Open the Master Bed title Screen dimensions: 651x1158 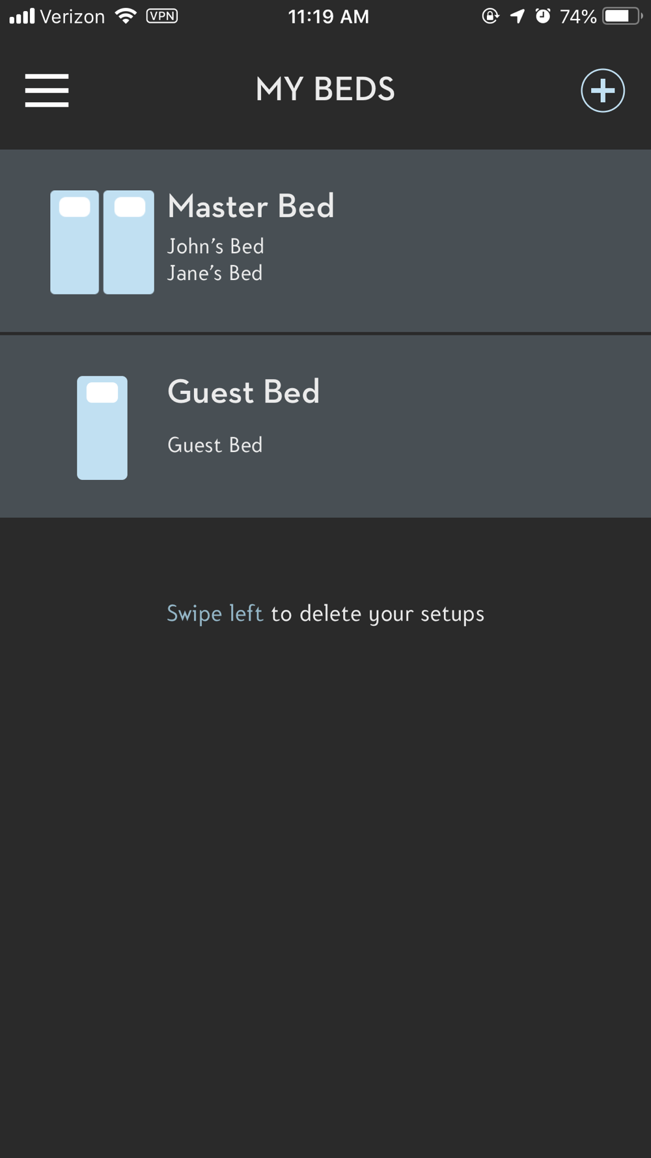point(251,206)
